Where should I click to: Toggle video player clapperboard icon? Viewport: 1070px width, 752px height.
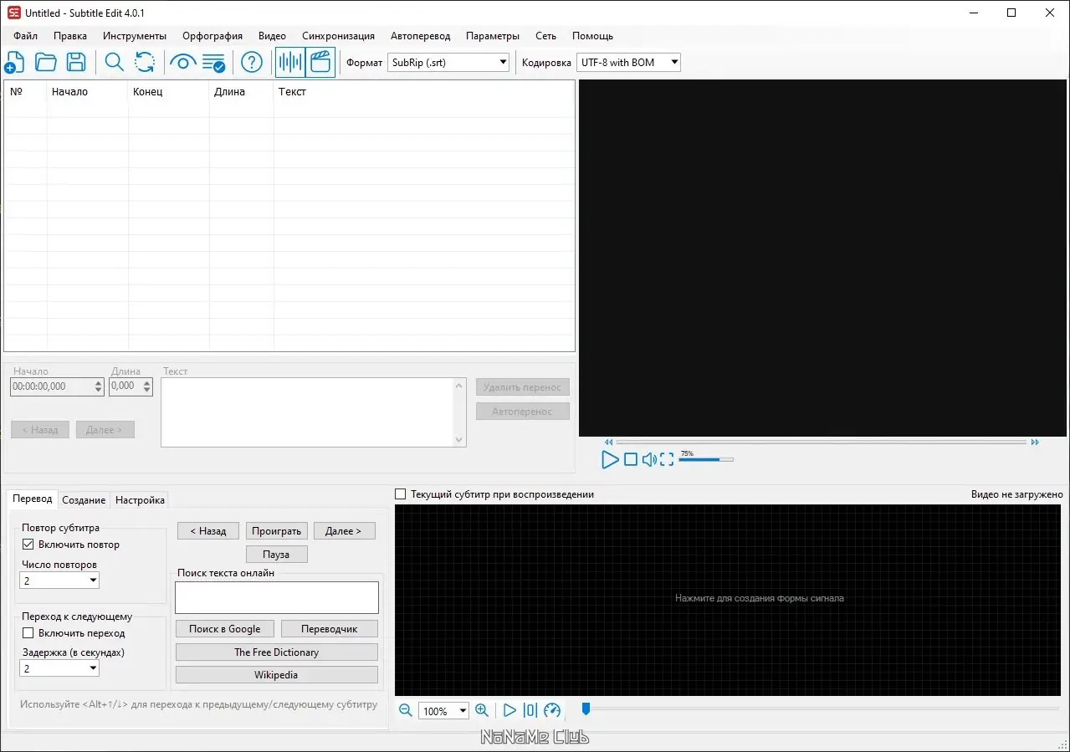(x=320, y=62)
